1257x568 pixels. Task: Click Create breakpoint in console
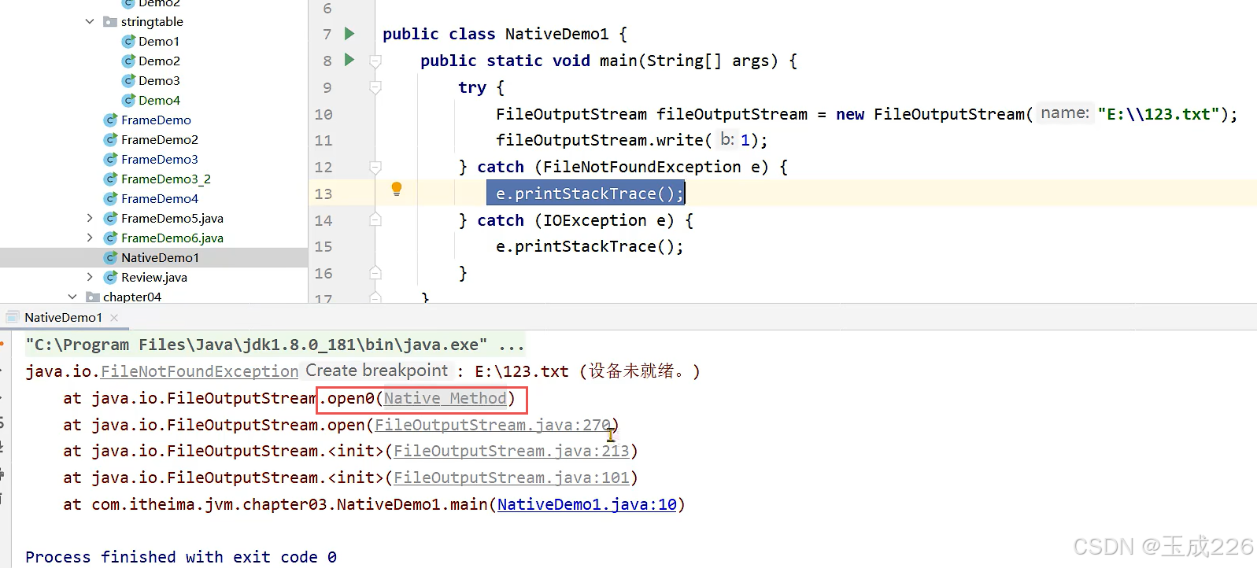[x=376, y=371]
